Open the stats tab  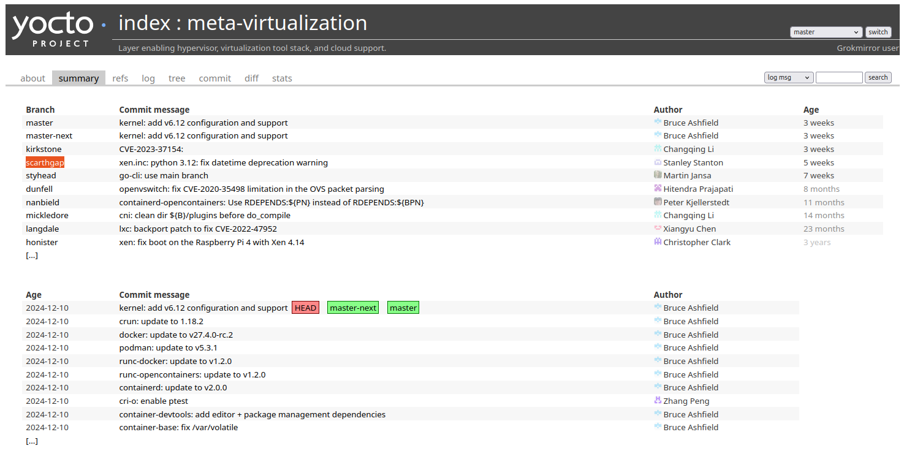pyautogui.click(x=282, y=78)
